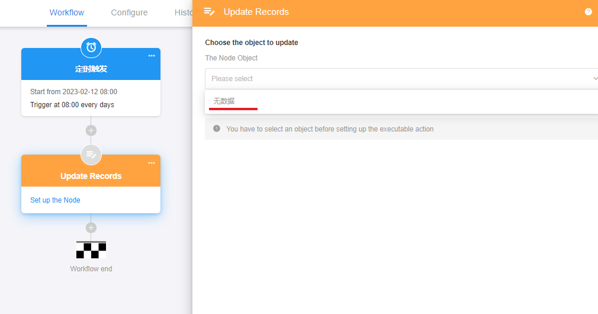This screenshot has height=314, width=598.
Task: Switch to the Configure tab
Action: point(129,12)
